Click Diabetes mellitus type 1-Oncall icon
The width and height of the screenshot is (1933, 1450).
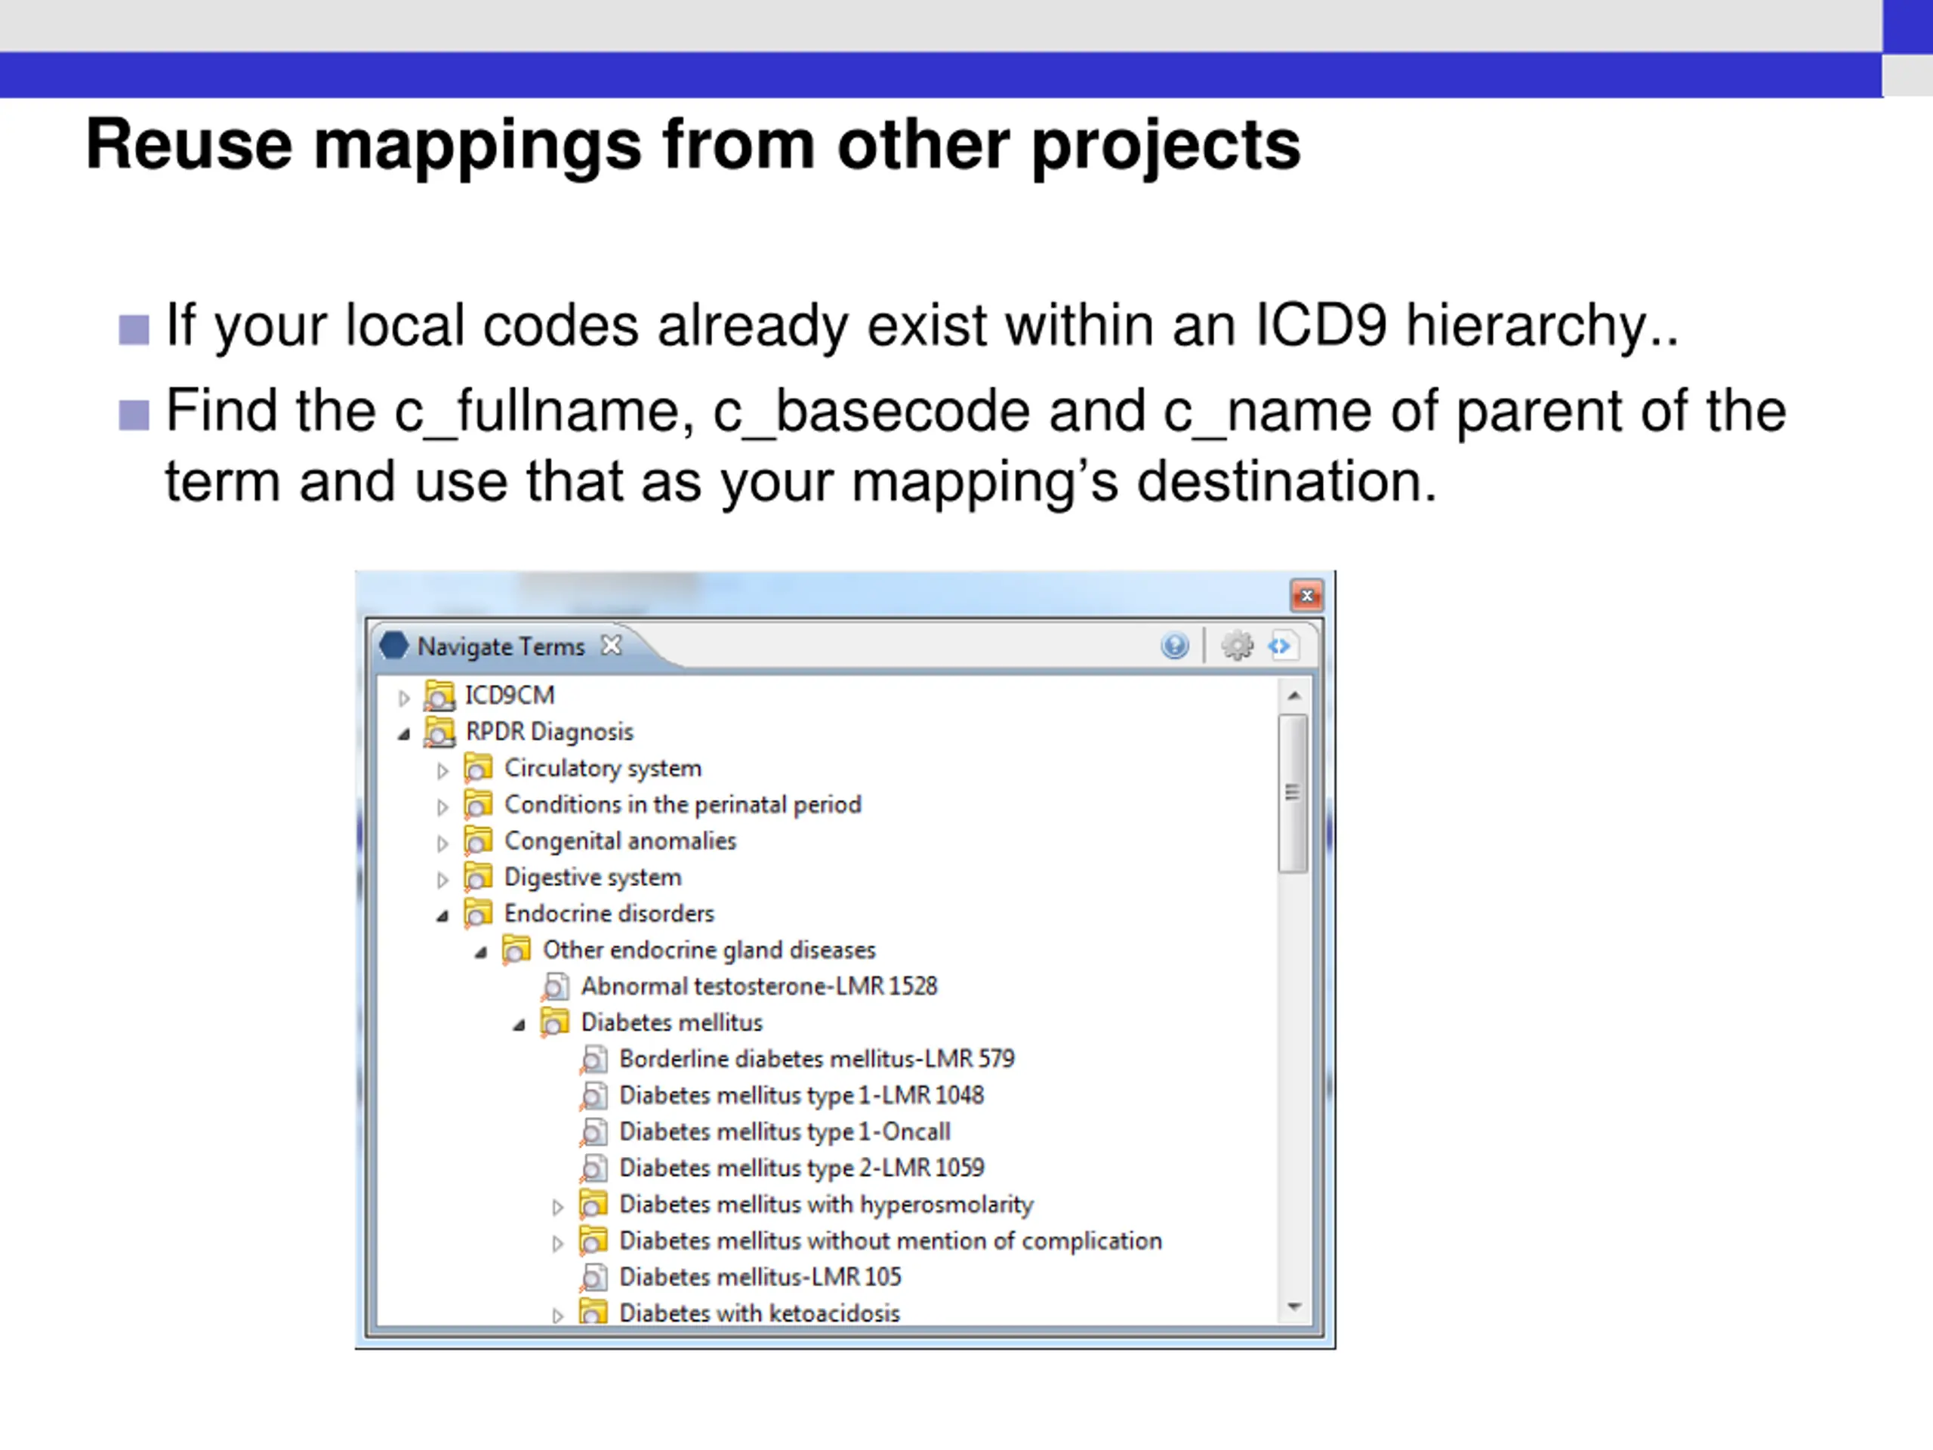coord(593,1132)
